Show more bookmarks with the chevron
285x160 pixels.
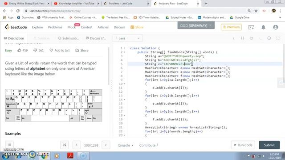click(x=280, y=18)
